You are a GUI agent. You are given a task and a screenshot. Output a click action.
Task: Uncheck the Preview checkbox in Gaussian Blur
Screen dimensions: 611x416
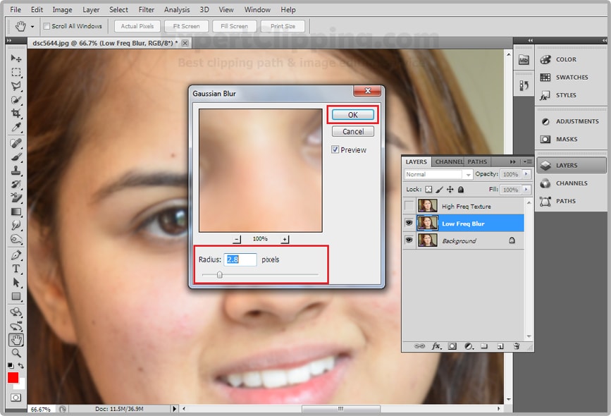[335, 149]
